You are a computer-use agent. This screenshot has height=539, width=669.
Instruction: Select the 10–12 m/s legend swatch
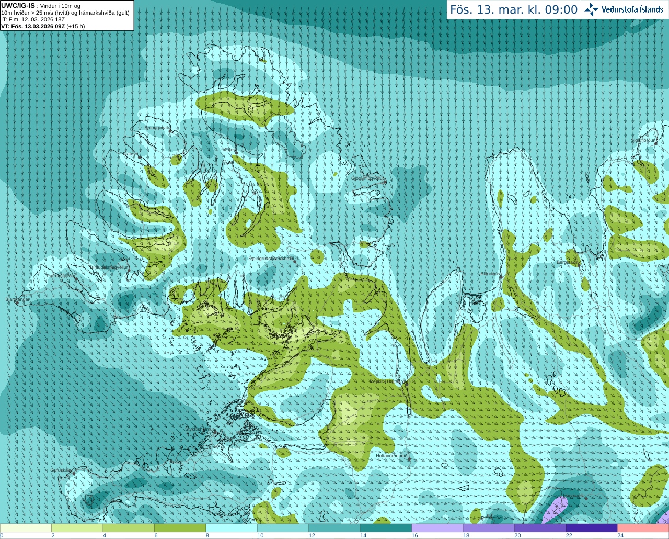[x=283, y=528]
